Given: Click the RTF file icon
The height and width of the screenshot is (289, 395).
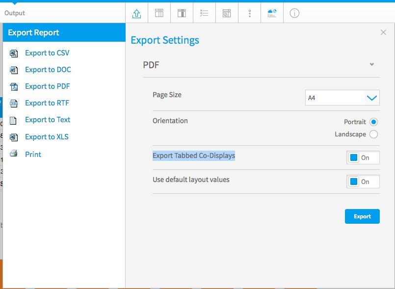Looking at the screenshot, I should pyautogui.click(x=14, y=104).
